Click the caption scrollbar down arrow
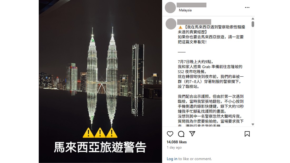The image size is (290, 163). point(253,124)
